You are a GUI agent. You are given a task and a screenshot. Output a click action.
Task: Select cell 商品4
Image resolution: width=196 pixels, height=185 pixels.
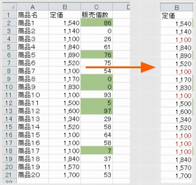tap(32, 47)
